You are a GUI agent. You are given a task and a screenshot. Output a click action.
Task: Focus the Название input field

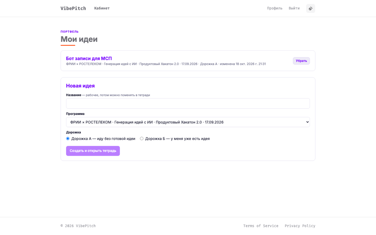coord(188,103)
